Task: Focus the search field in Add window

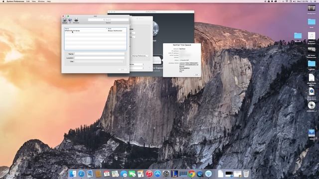Action: coord(108,20)
